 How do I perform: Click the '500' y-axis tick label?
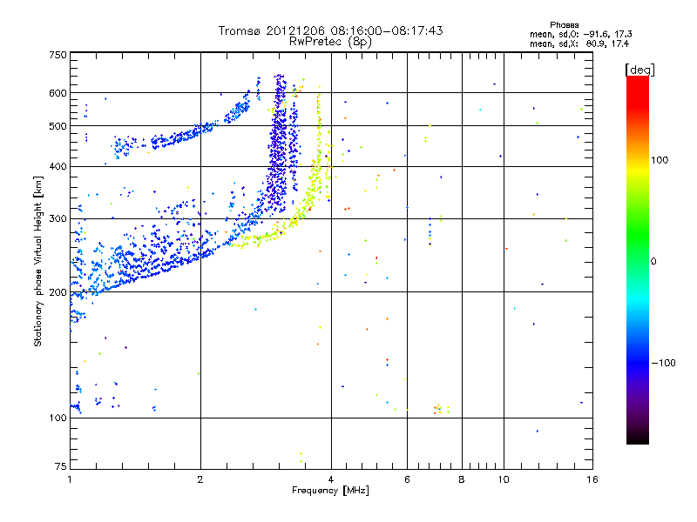[x=58, y=126]
